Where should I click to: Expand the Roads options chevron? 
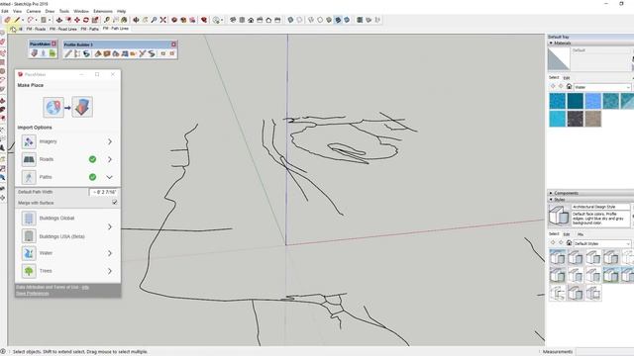[110, 159]
